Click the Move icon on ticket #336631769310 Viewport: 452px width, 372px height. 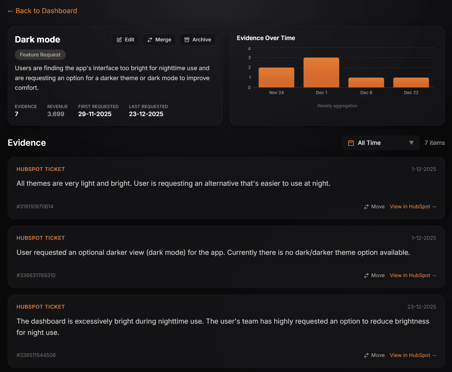click(x=366, y=275)
